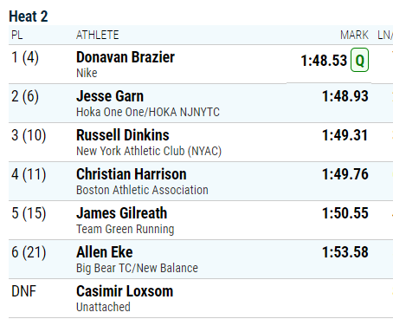Sort results by the MARK column header
This screenshot has width=393, height=319.
pyautogui.click(x=354, y=35)
